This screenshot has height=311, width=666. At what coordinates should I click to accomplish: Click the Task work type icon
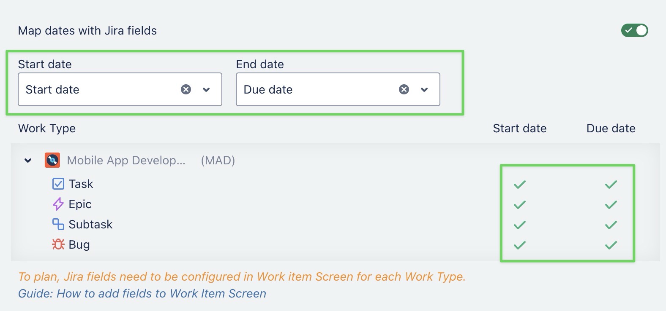pyautogui.click(x=58, y=184)
